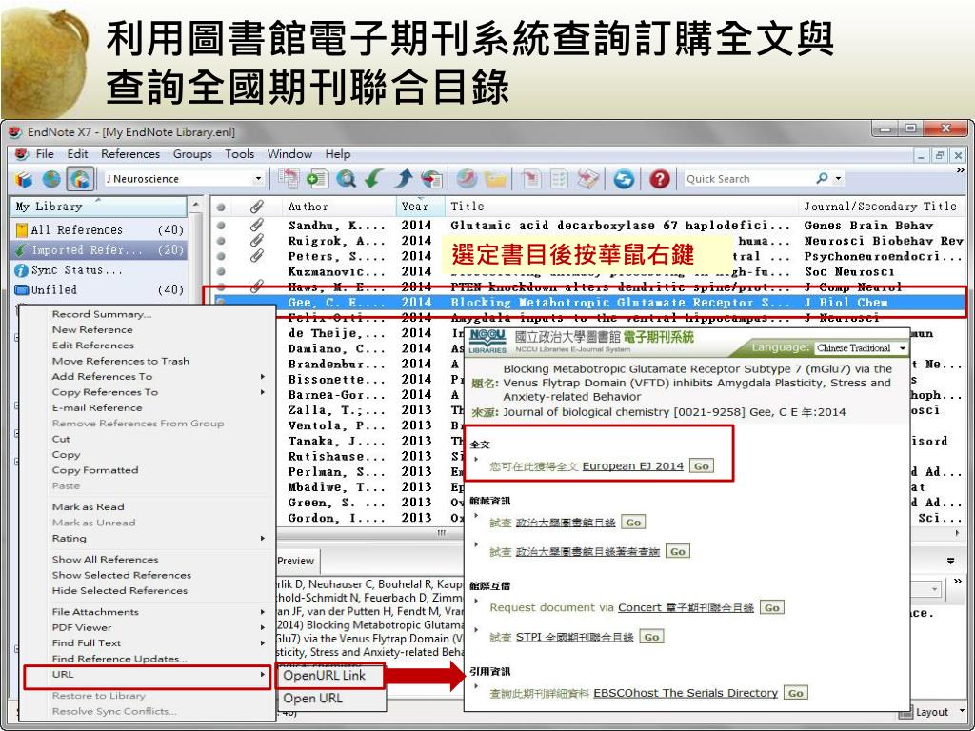975x731 pixels.
Task: Select Sync Status group item
Action: click(99, 270)
